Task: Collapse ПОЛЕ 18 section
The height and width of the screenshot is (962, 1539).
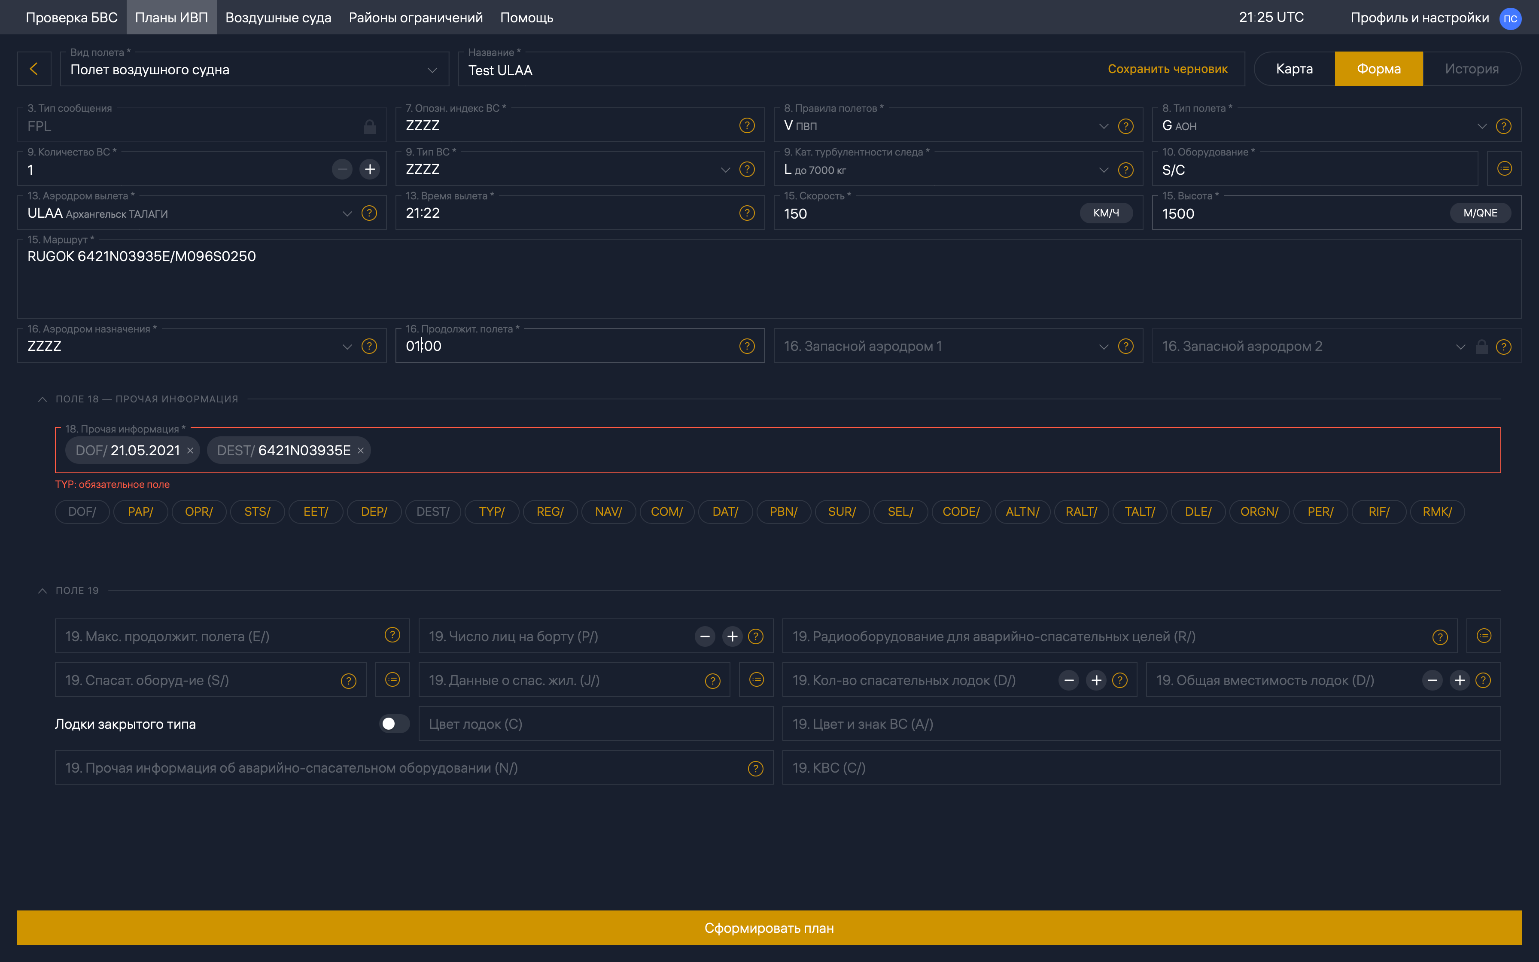Action: 43,399
